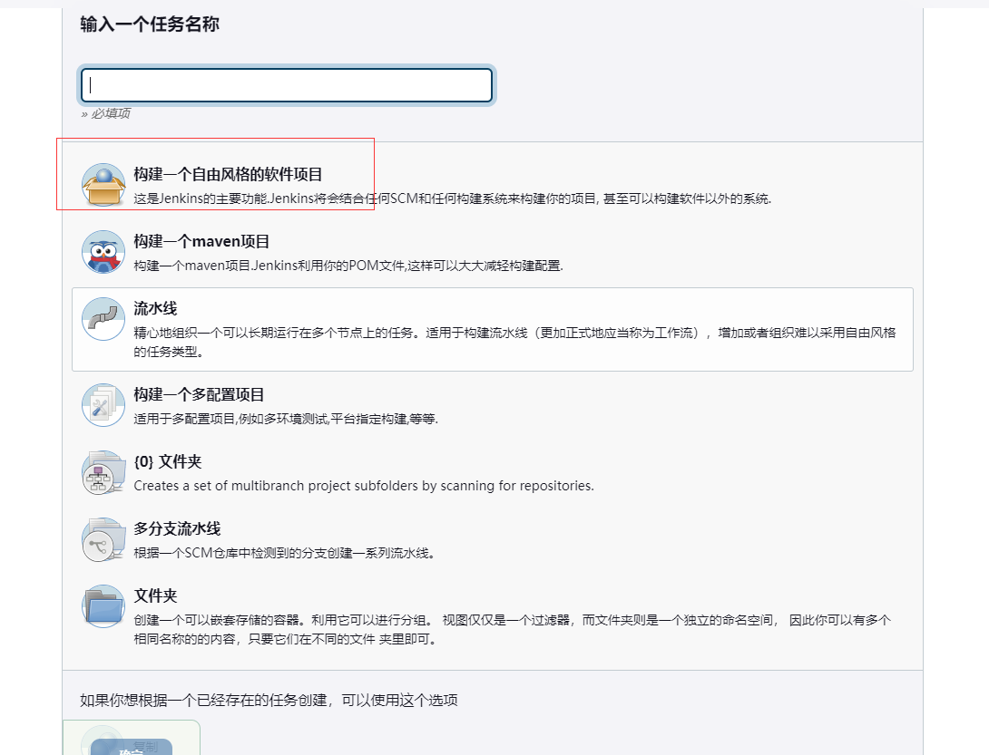Select the 文件夹 item title
Image resolution: width=989 pixels, height=755 pixels.
point(155,595)
